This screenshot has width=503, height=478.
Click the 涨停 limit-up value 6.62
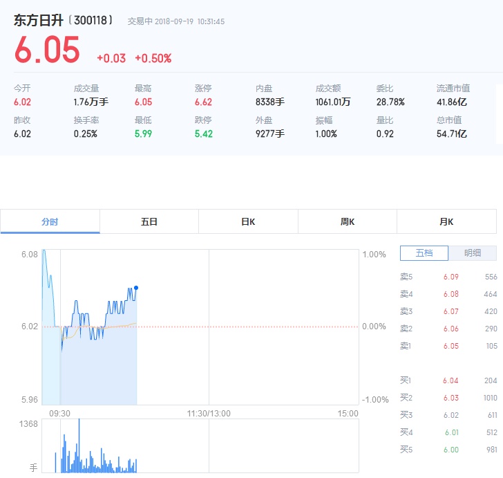pos(203,102)
